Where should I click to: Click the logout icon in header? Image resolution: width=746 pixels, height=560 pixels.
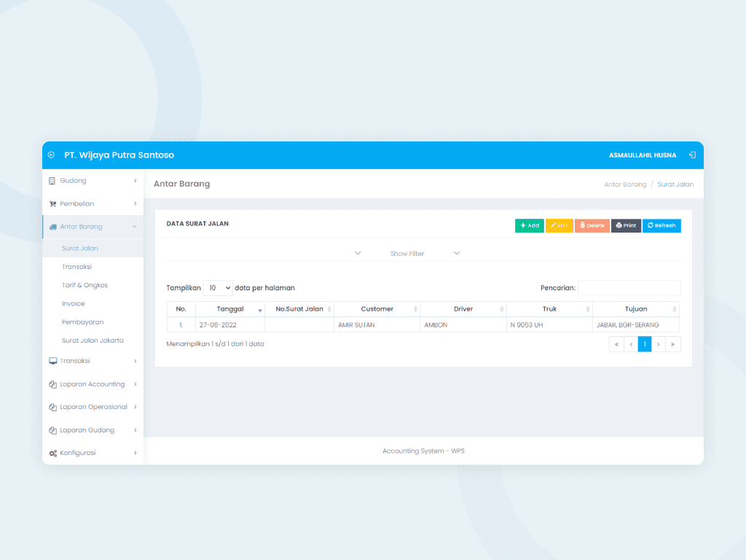tap(692, 155)
